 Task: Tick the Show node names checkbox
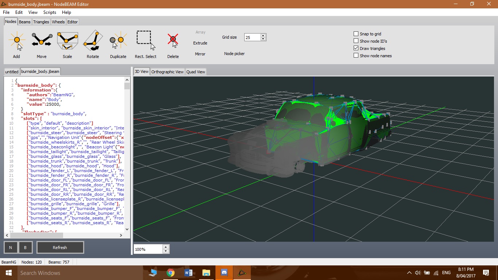click(356, 56)
